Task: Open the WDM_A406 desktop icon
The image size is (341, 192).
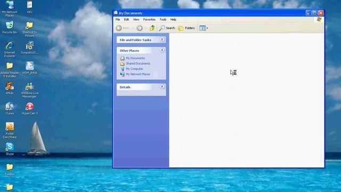Action: 30,68
